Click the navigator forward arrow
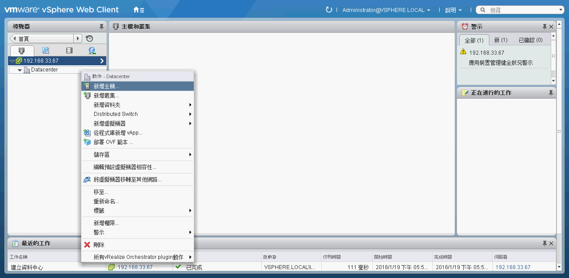 pyautogui.click(x=78, y=39)
